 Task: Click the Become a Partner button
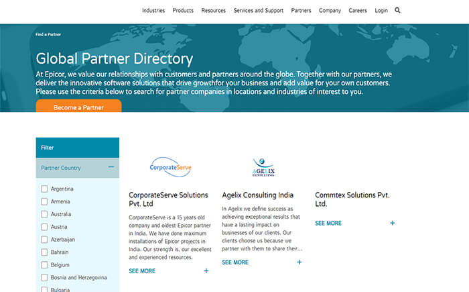(x=78, y=106)
